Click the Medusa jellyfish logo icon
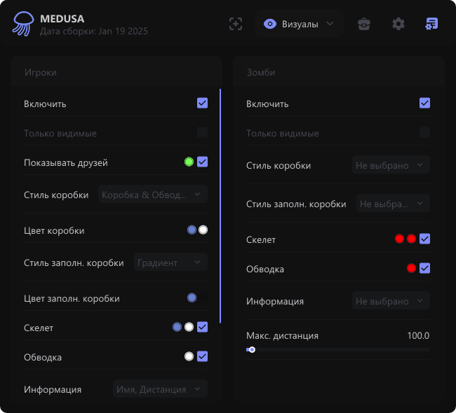 (22, 24)
